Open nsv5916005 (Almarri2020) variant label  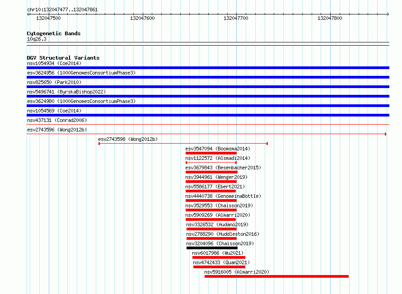point(237,272)
